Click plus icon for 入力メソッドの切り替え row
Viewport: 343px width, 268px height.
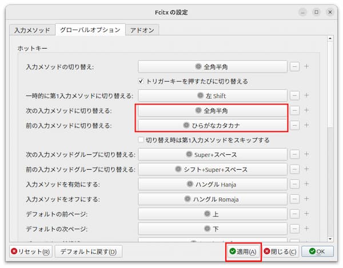point(306,66)
